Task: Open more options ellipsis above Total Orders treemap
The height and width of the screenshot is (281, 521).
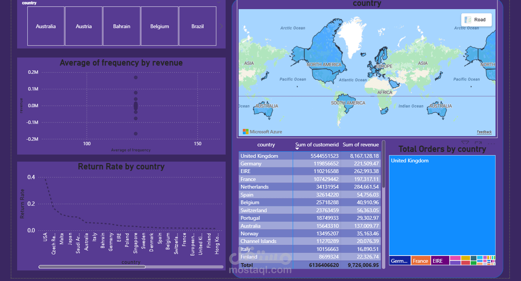Action: pyautogui.click(x=491, y=143)
